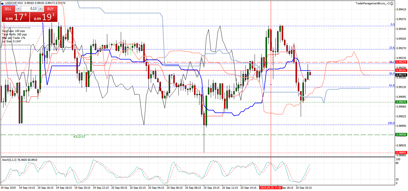408x191 pixels.
Task: Click the black 0.99174 current price label
Action: (x=401, y=75)
